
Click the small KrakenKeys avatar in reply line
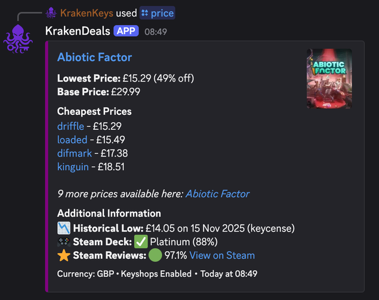coord(51,12)
